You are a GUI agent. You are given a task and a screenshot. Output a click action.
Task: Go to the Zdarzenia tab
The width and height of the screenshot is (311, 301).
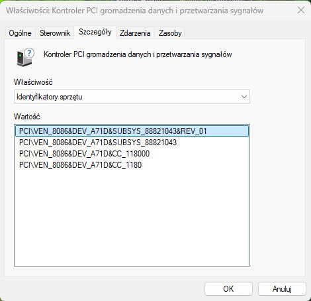[x=135, y=33]
